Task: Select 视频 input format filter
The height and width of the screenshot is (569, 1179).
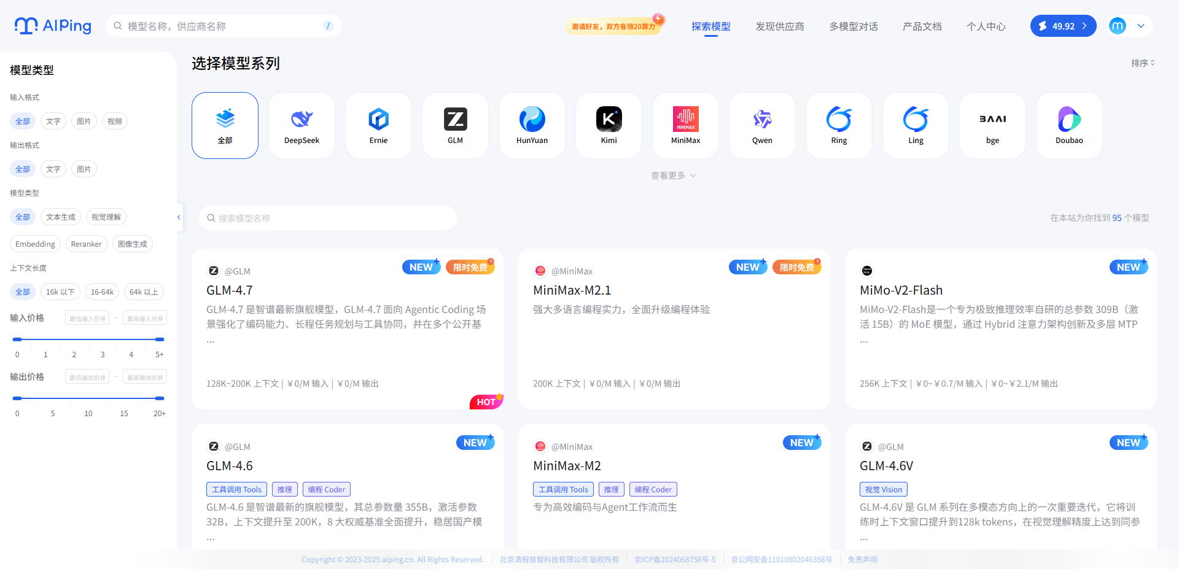Action: coord(115,121)
